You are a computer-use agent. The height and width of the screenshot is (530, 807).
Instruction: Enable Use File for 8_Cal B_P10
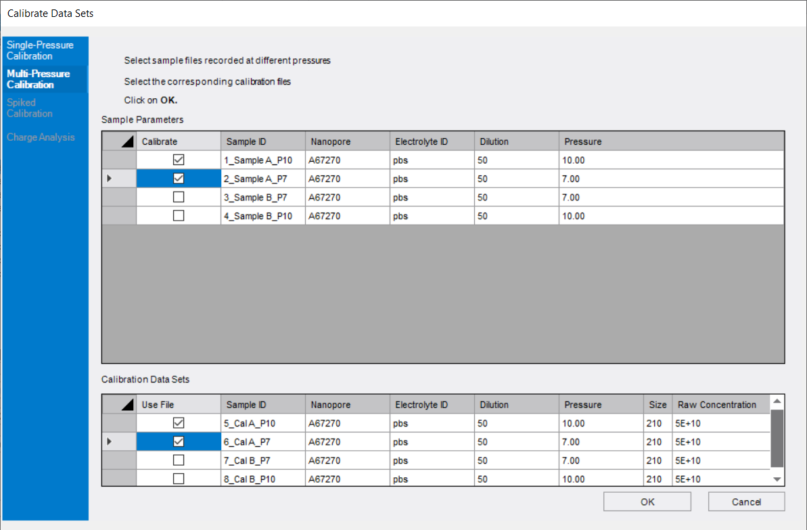point(178,479)
